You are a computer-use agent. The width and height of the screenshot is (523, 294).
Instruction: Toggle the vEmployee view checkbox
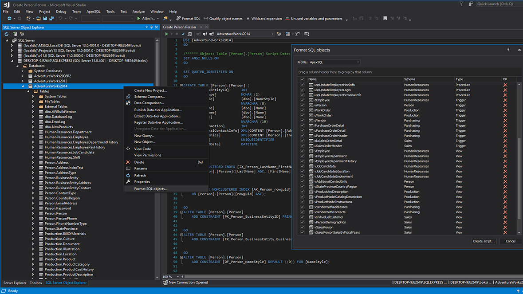(x=303, y=151)
